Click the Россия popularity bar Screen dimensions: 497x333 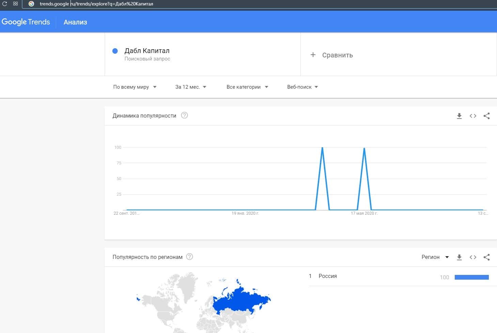click(x=471, y=277)
